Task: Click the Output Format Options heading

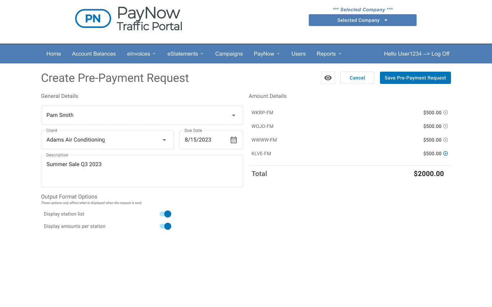Action: [x=69, y=197]
